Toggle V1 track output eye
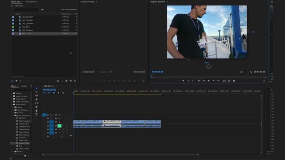The height and width of the screenshot is (160, 285). pos(59,122)
